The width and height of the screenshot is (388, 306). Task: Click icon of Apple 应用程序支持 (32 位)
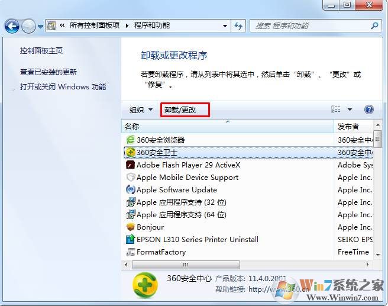point(130,202)
